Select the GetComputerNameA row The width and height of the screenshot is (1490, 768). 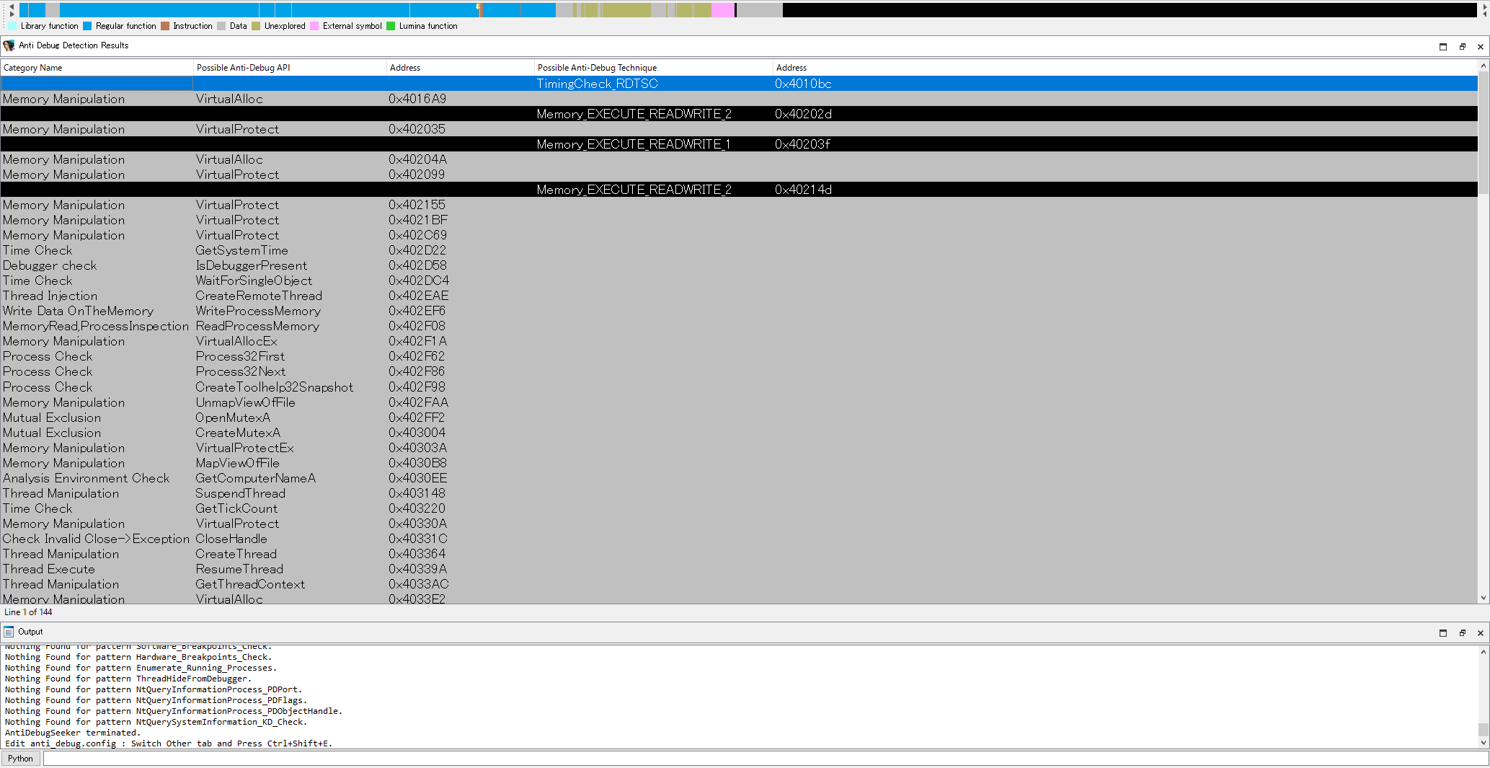pyautogui.click(x=739, y=478)
